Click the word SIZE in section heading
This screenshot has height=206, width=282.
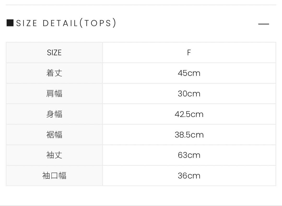coord(27,23)
